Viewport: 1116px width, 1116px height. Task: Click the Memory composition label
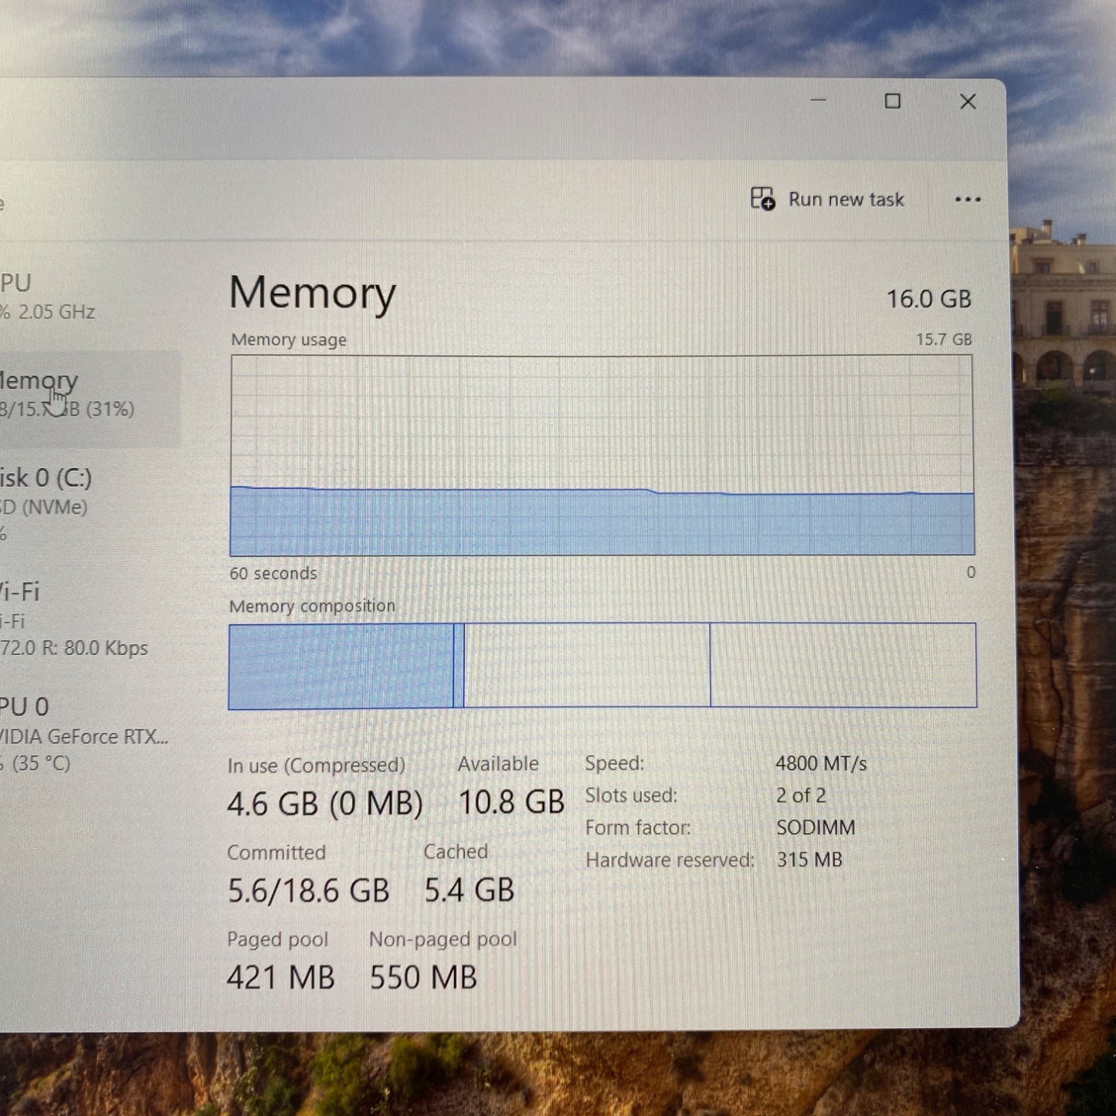pos(312,606)
